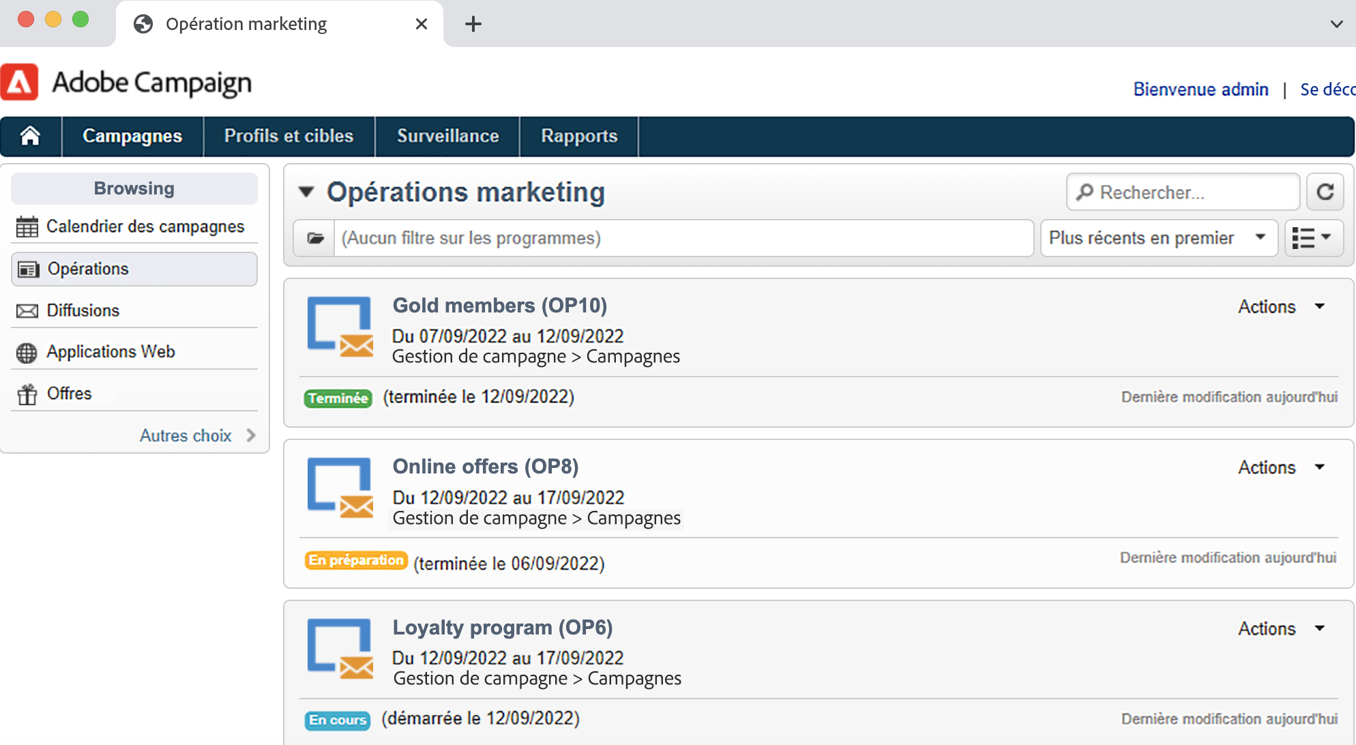Viewport: 1356px width, 745px height.
Task: Click the refresh icon next to search
Action: pos(1325,192)
